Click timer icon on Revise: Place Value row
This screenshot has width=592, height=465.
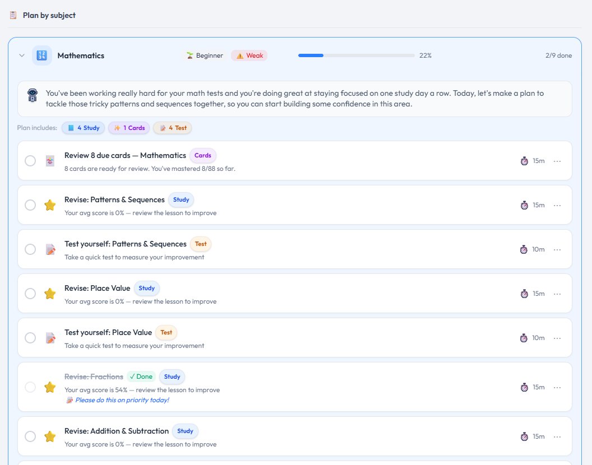click(x=524, y=294)
